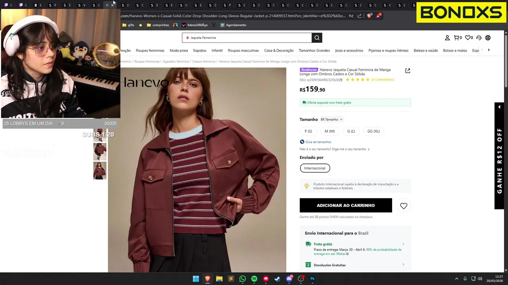Expand the Frete grátis shipping details
508x285 pixels.
pos(403,244)
